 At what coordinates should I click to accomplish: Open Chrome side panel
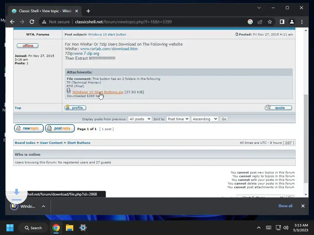(282, 22)
